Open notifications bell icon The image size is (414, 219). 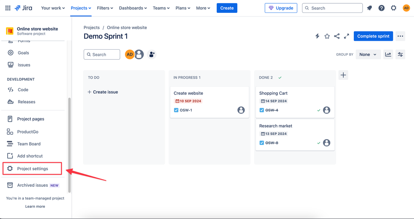370,8
